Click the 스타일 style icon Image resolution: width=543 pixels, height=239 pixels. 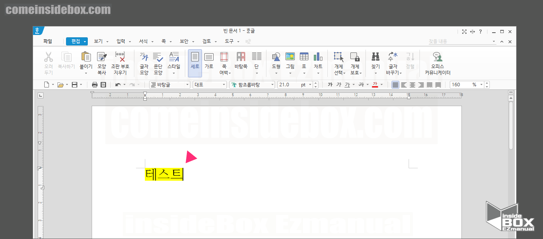tap(174, 57)
